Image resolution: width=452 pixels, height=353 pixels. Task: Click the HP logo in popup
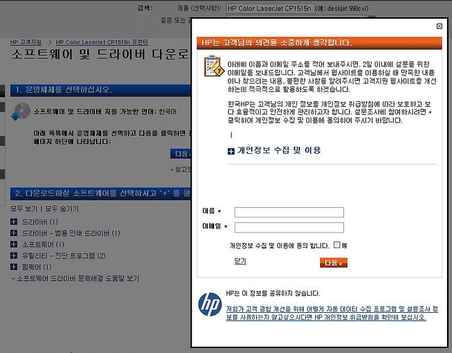(x=210, y=304)
